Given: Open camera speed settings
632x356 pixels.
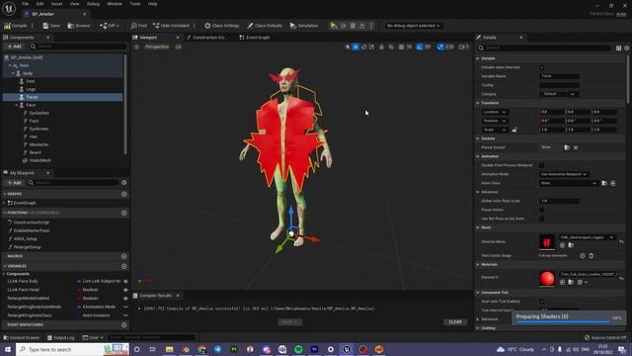Looking at the screenshot, I should 464,46.
